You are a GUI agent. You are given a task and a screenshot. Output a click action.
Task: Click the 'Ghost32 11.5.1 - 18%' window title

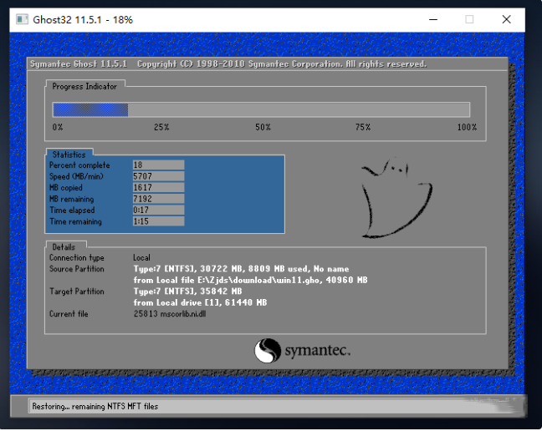83,20
